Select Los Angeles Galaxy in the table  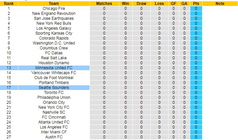(54, 28)
